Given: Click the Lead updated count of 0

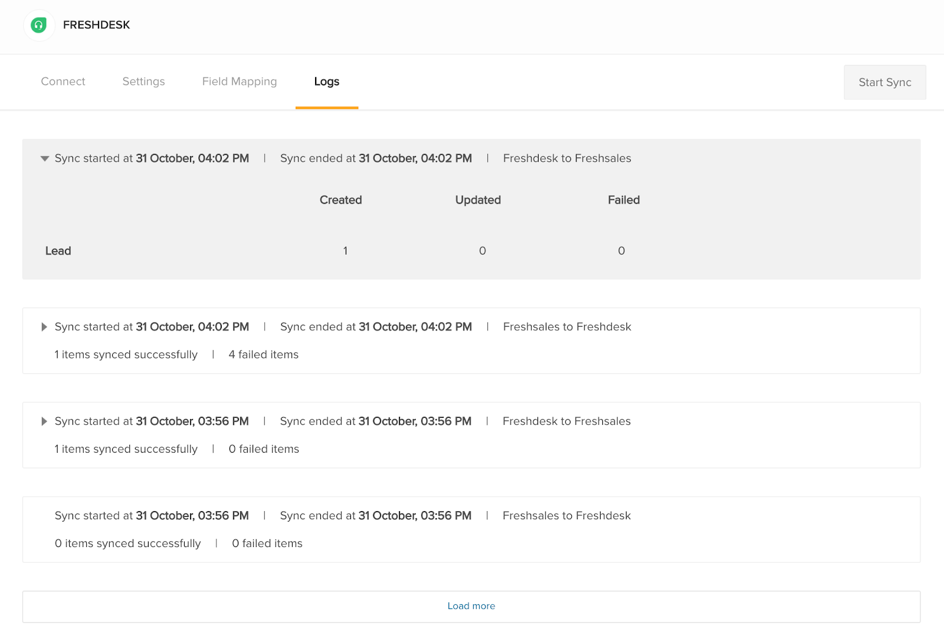Looking at the screenshot, I should coord(483,251).
